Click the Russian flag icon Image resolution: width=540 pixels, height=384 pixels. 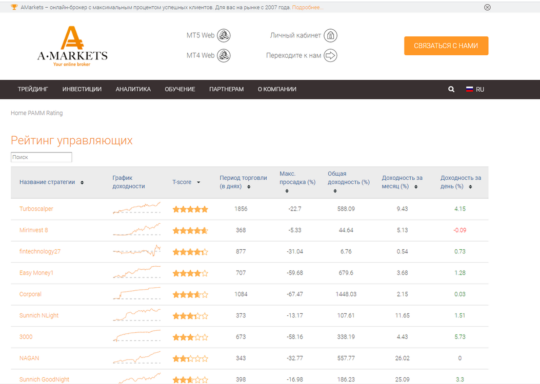(x=469, y=89)
